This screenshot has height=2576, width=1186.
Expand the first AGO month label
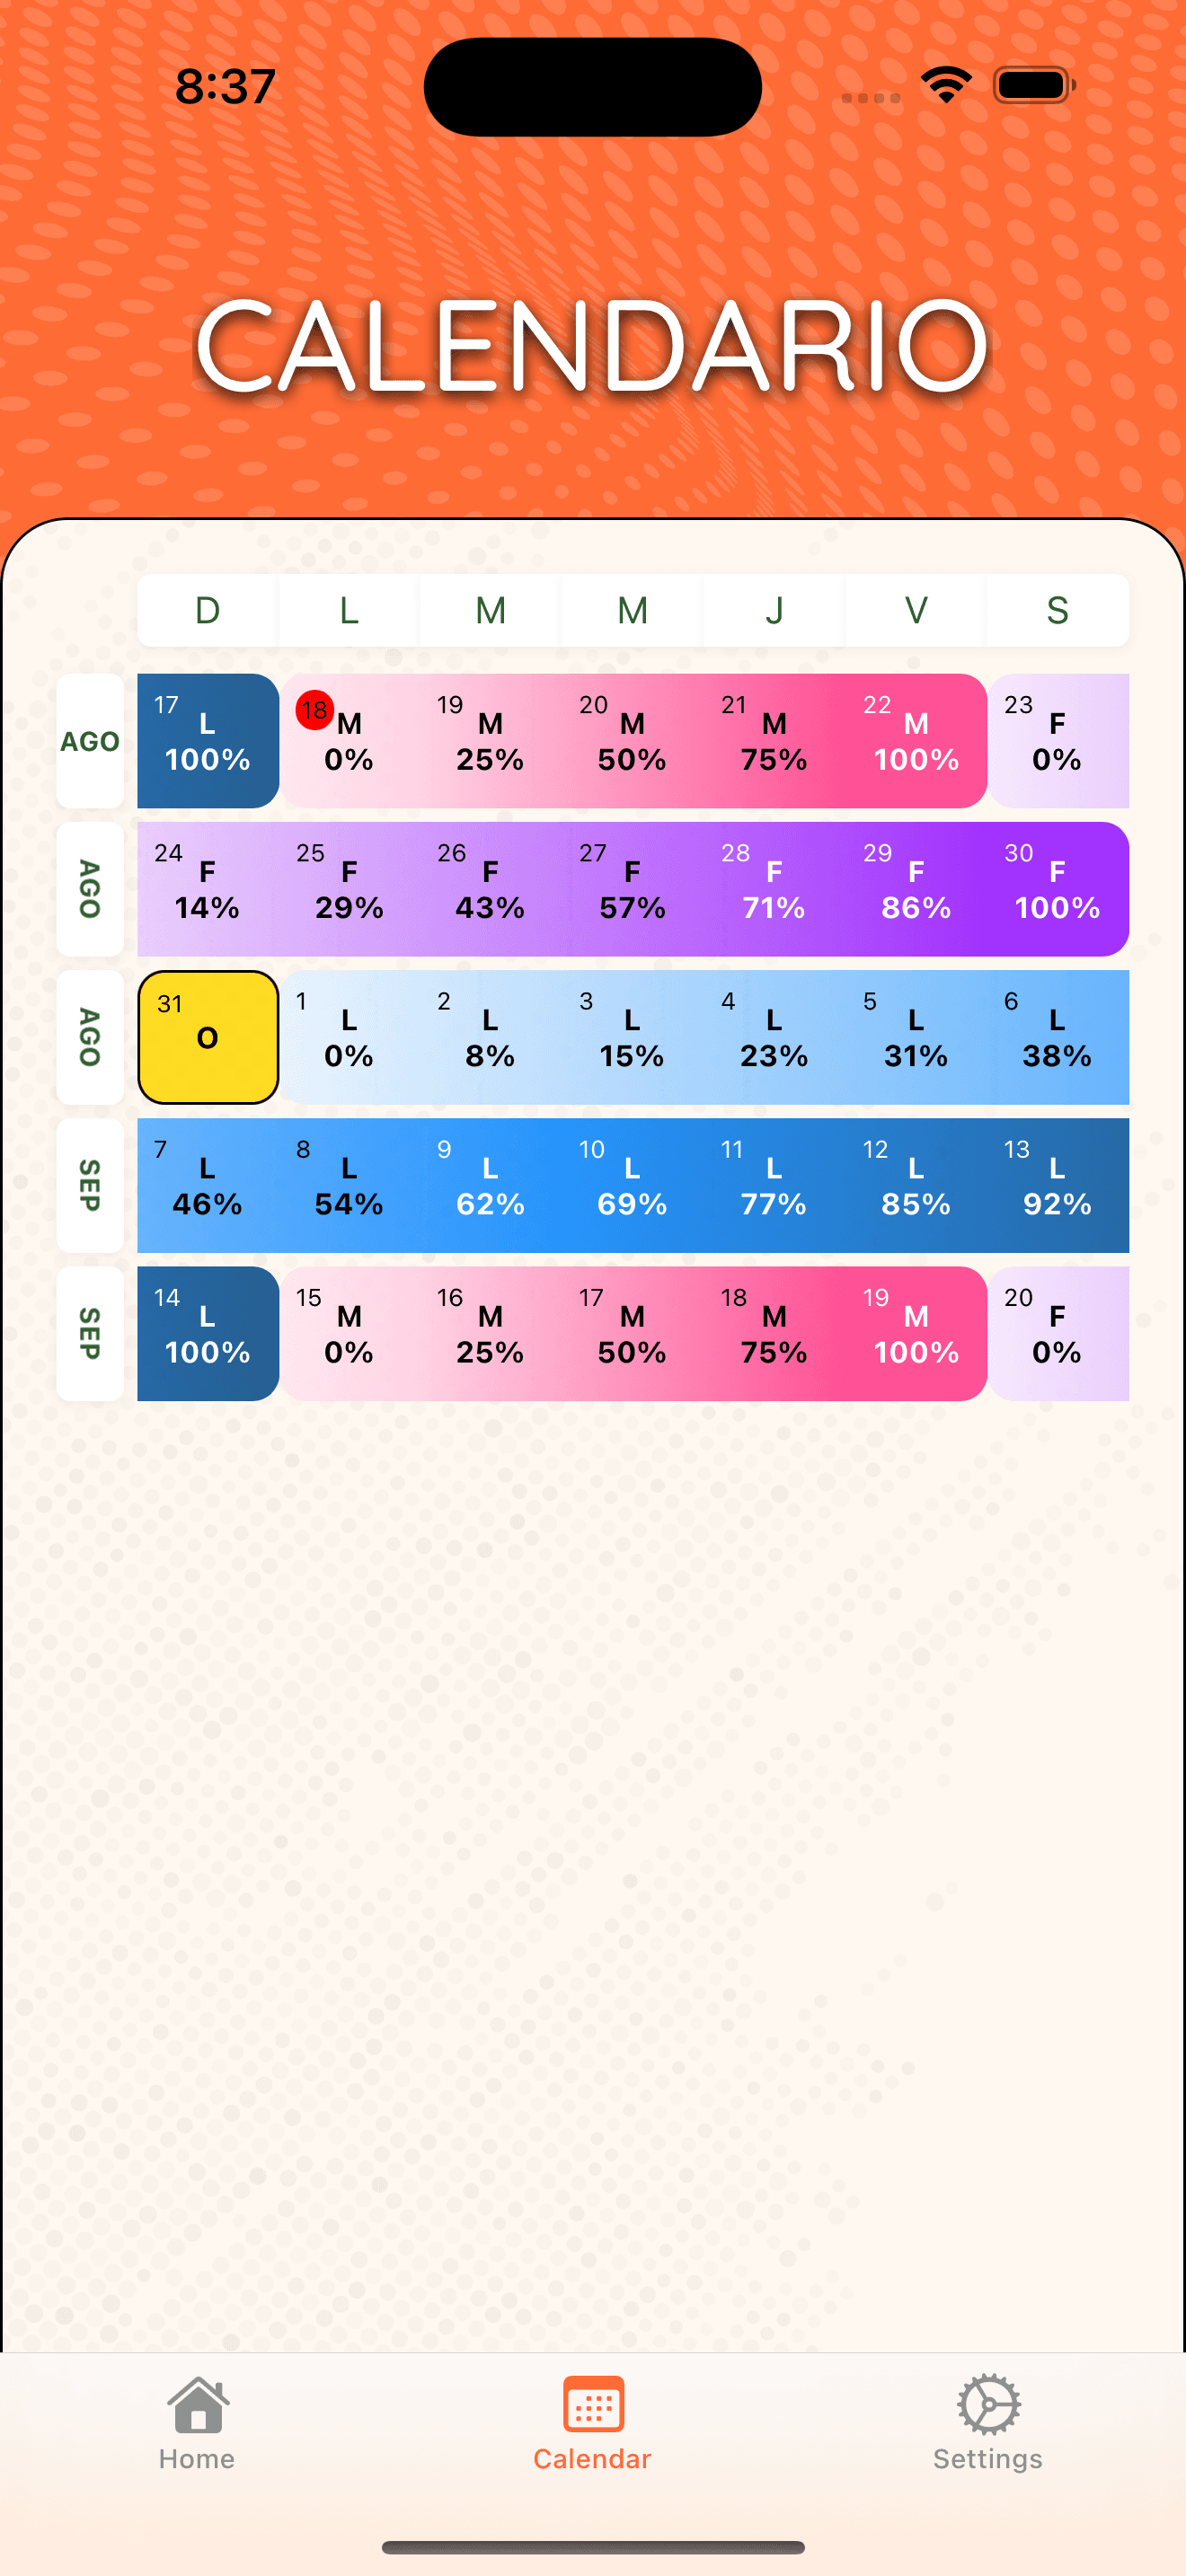[90, 740]
